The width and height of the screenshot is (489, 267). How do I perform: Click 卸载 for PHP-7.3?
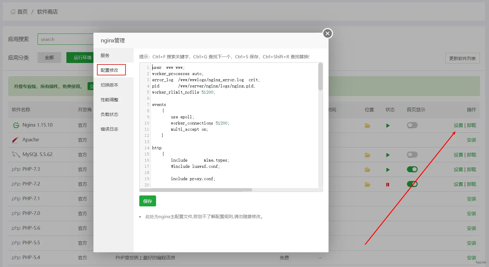coord(471,170)
